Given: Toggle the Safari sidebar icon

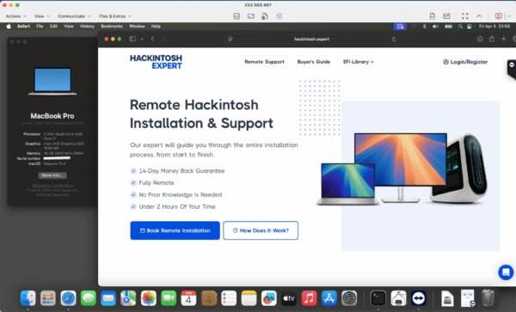Looking at the screenshot, I should pos(132,39).
